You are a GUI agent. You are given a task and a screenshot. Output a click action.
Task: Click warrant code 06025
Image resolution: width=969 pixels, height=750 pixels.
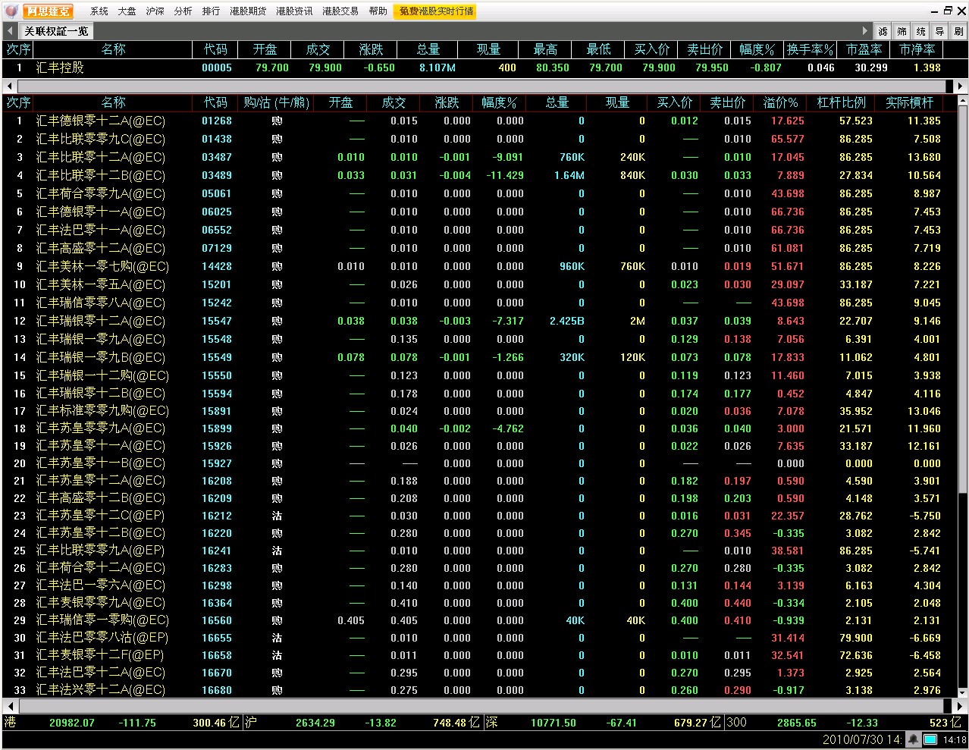(x=216, y=212)
